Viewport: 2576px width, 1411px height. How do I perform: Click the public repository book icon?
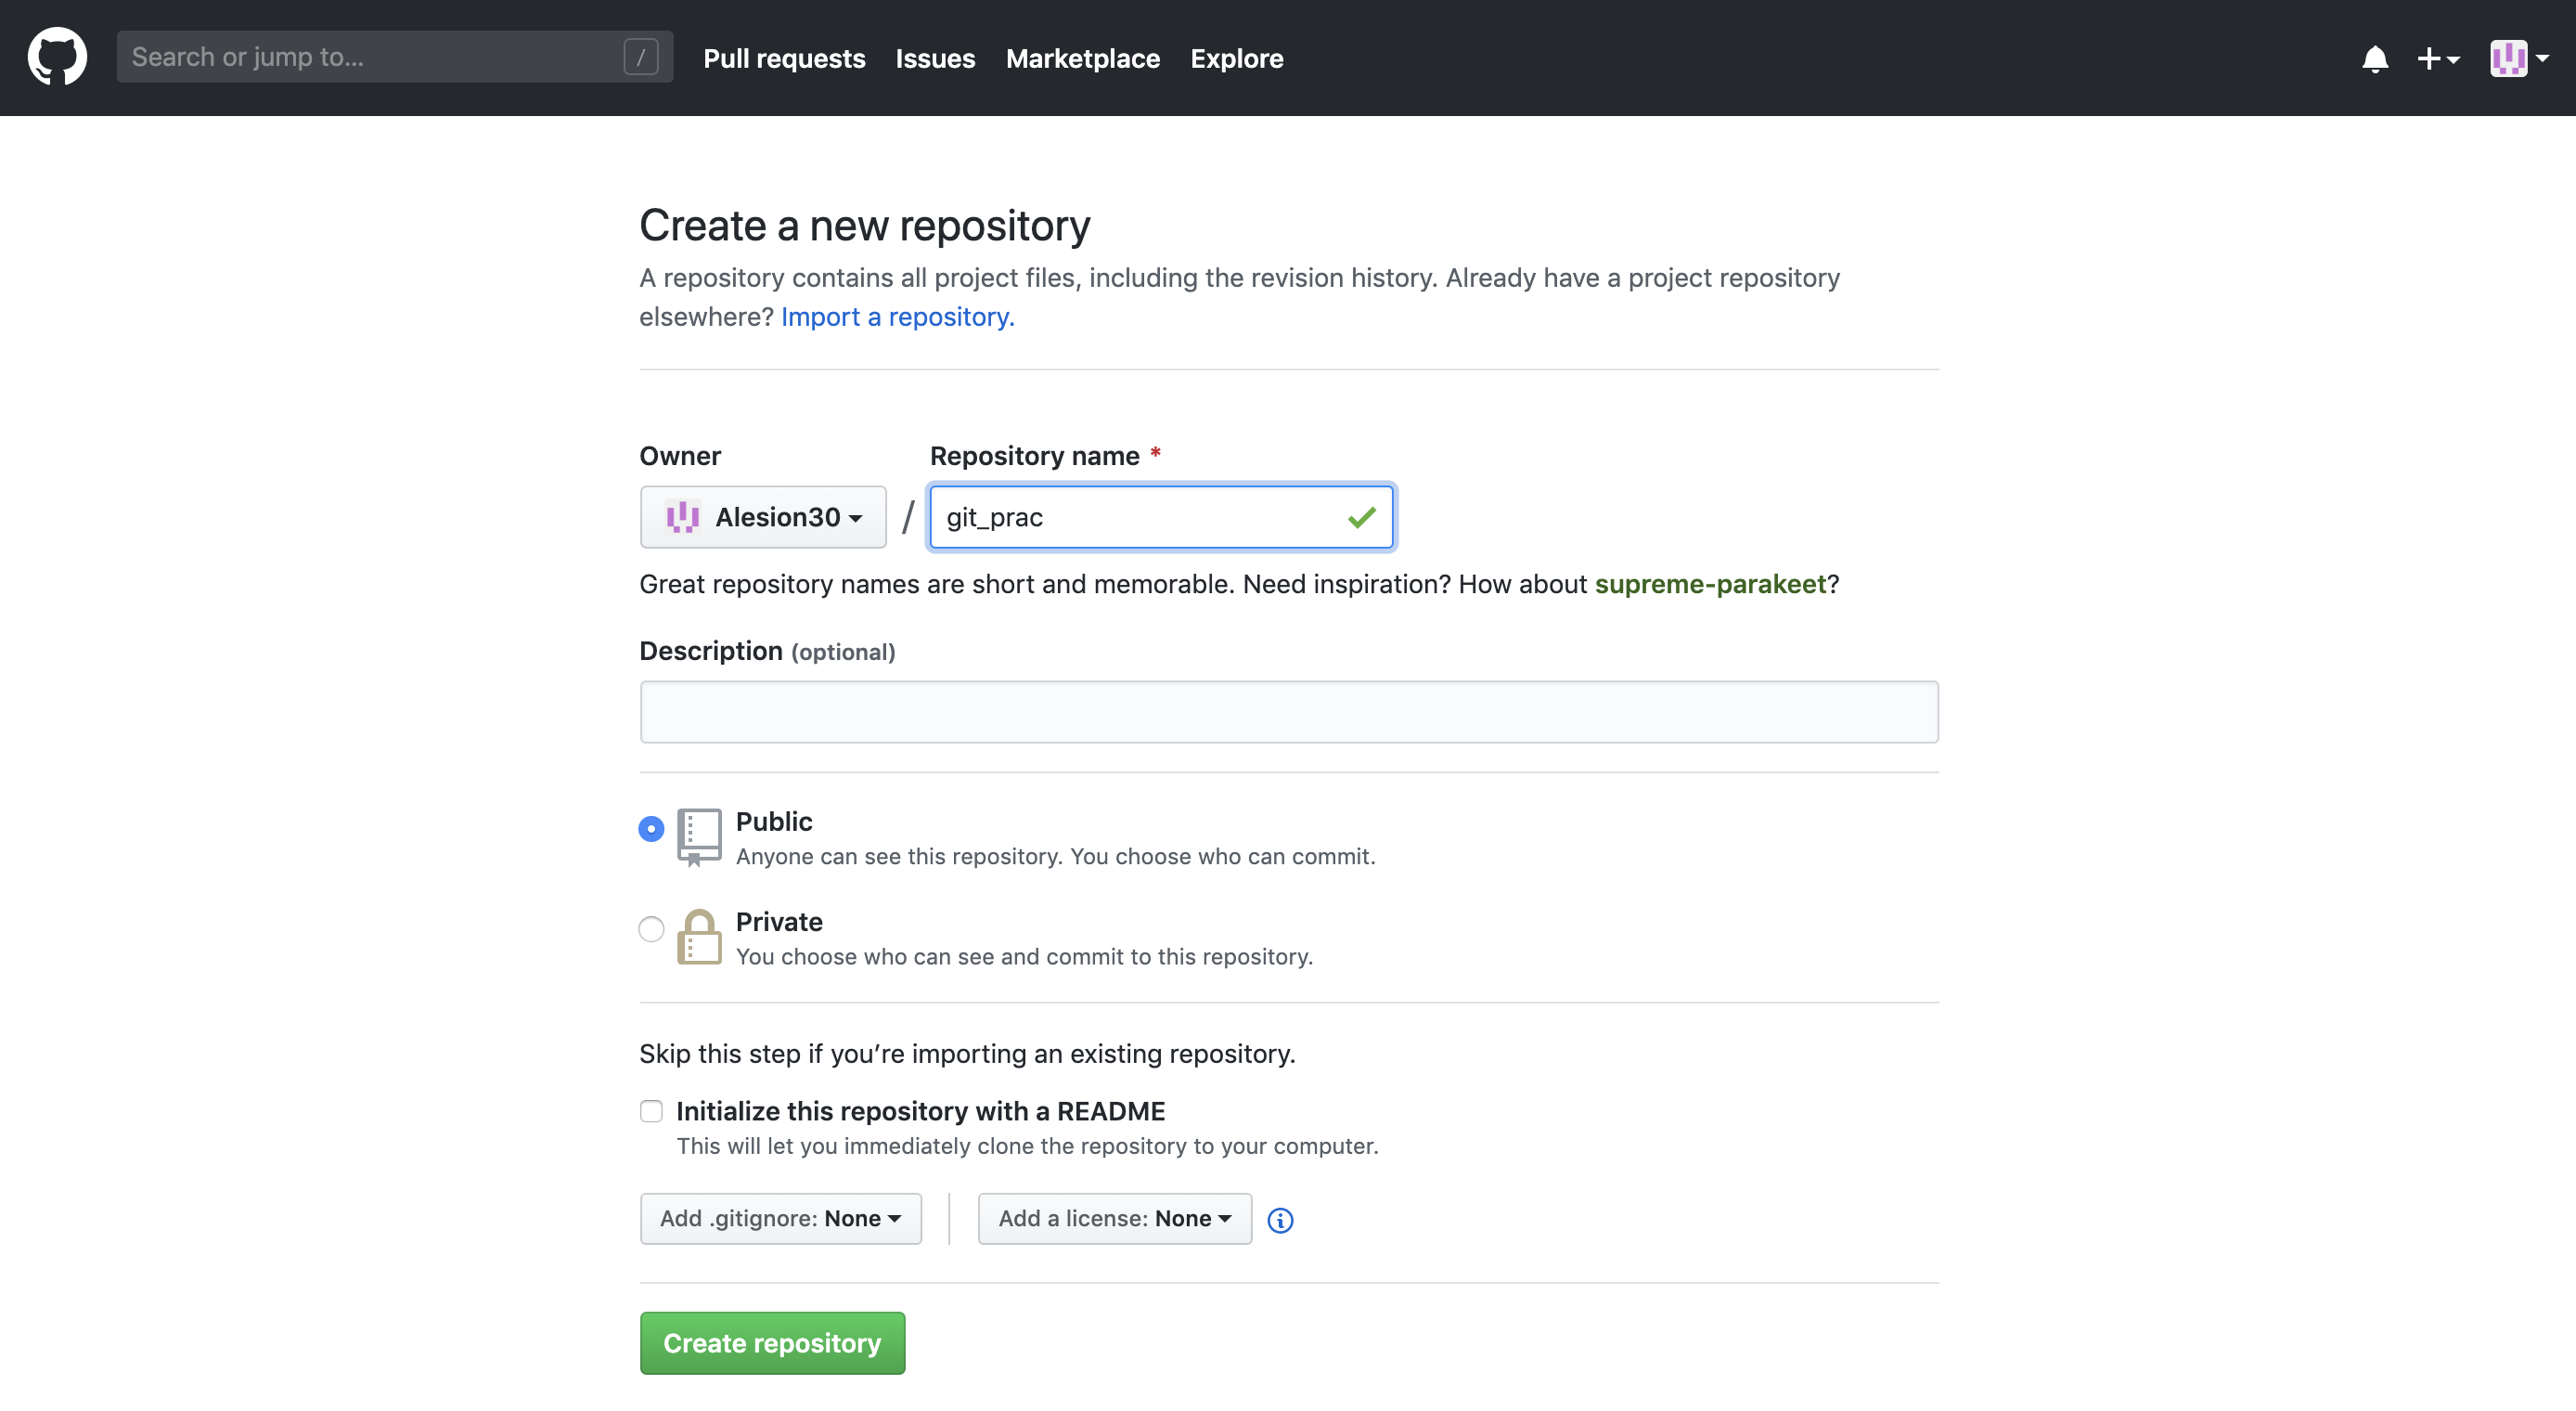(699, 836)
